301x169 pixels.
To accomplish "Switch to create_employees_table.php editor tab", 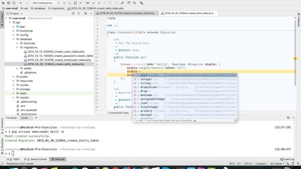I will tap(127, 13).
